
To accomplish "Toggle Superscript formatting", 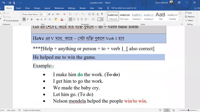I will (45, 19).
